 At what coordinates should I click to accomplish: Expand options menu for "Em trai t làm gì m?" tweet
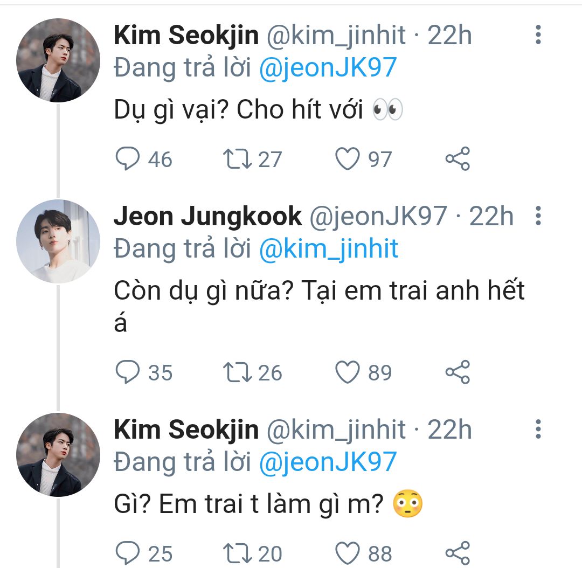pyautogui.click(x=537, y=430)
